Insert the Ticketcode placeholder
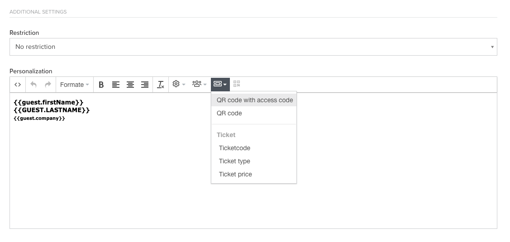 pos(234,148)
